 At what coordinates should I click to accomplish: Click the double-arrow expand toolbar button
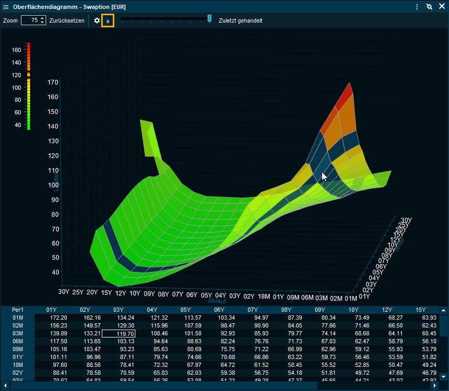[x=108, y=21]
